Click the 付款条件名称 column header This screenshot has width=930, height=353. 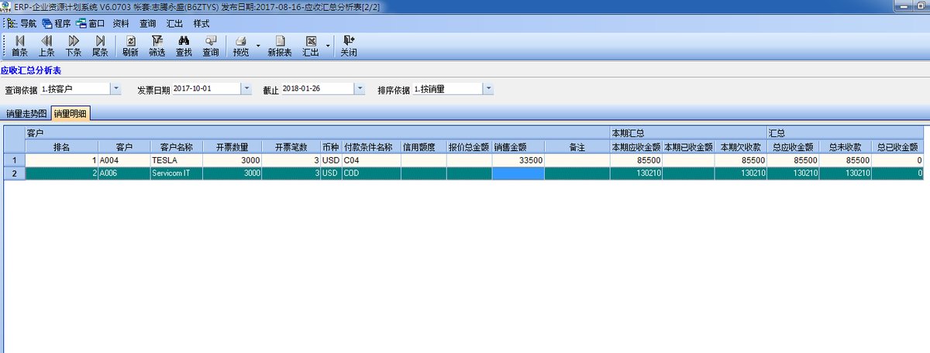coord(371,146)
